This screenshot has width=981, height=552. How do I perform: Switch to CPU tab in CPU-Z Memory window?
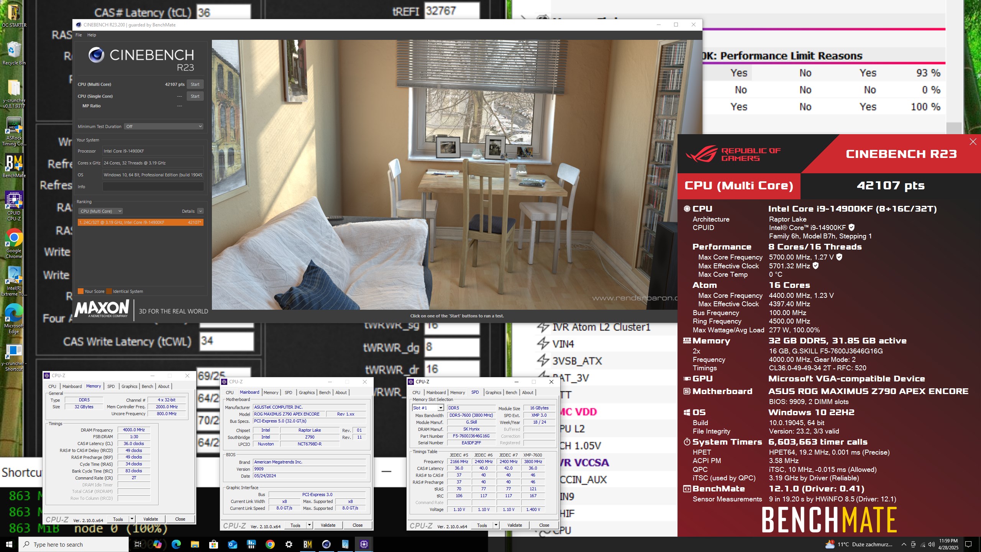pyautogui.click(x=52, y=386)
